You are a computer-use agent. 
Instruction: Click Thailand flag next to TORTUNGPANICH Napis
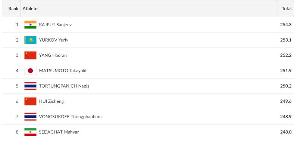pos(30,86)
